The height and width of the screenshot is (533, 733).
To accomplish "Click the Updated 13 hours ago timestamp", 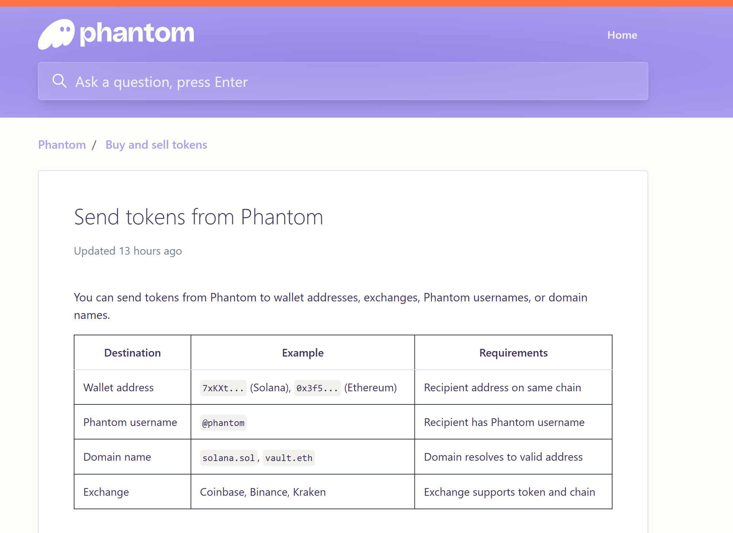I will [128, 251].
